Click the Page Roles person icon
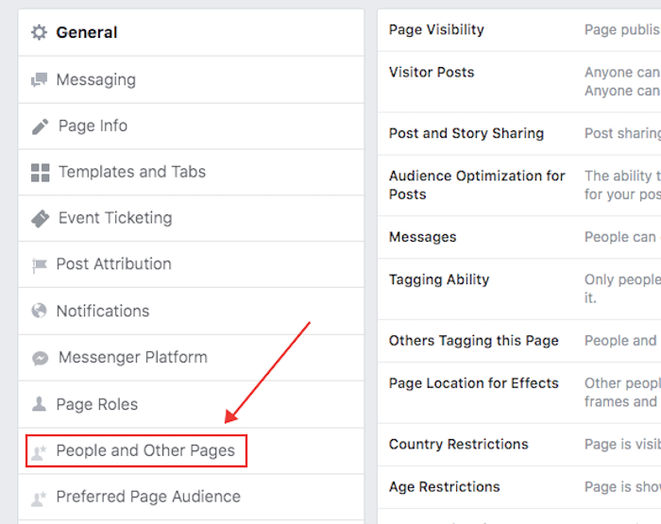Screen dimensions: 661x524 coord(39,404)
